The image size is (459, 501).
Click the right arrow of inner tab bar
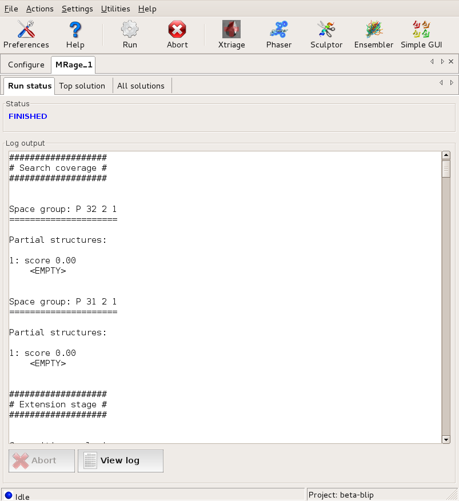point(452,83)
